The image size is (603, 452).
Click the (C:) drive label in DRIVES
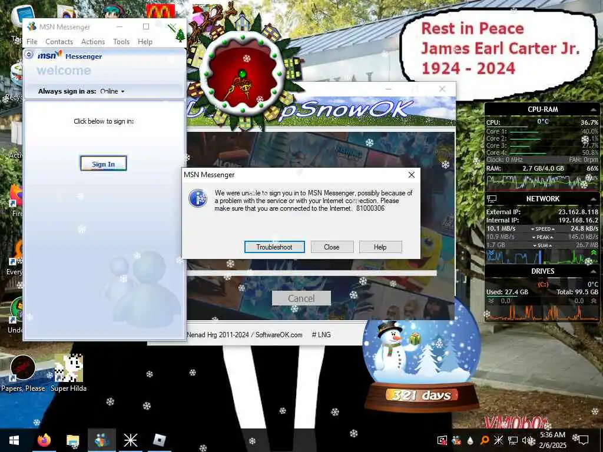(x=542, y=284)
